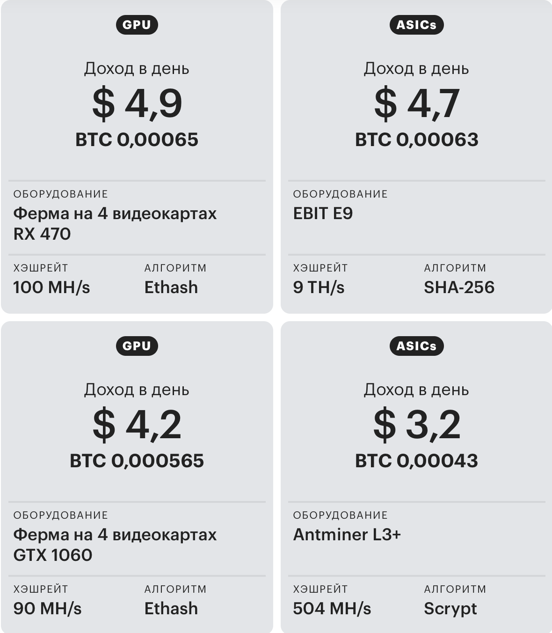Click the BTC 0,000565 amount
Viewport: 552px width, 633px height.
pos(137,461)
